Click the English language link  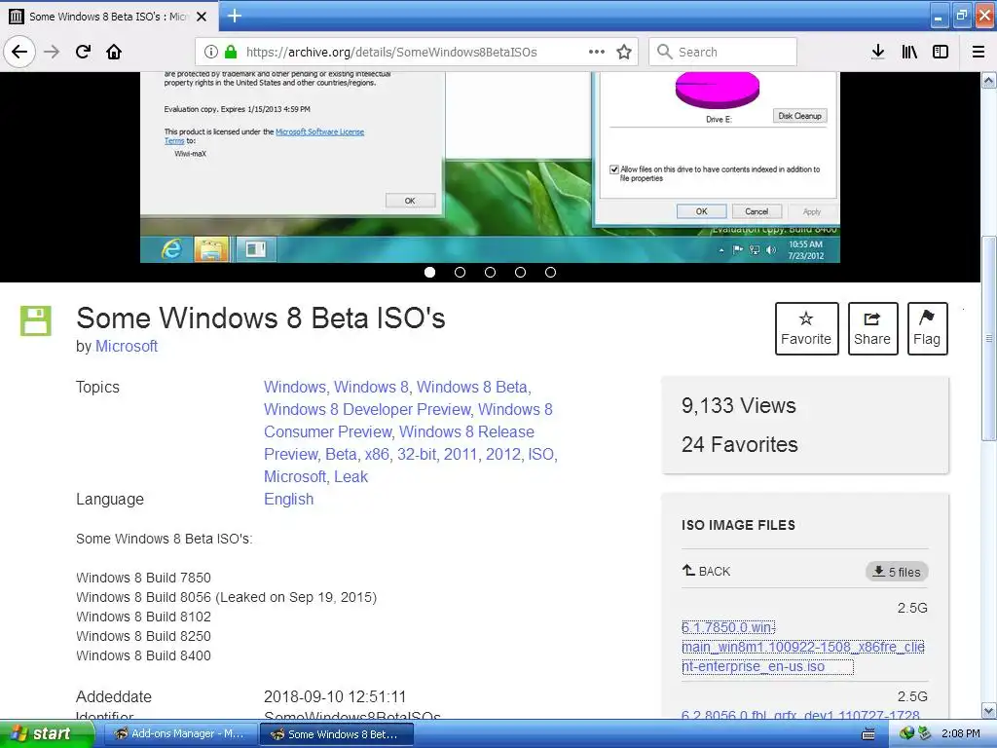(x=288, y=499)
